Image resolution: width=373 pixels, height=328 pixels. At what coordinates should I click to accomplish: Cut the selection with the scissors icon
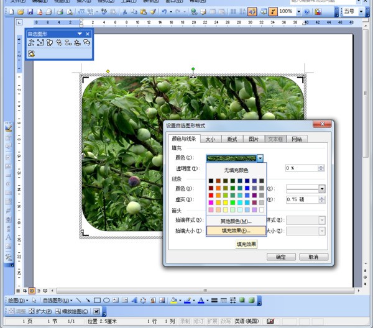coord(125,11)
